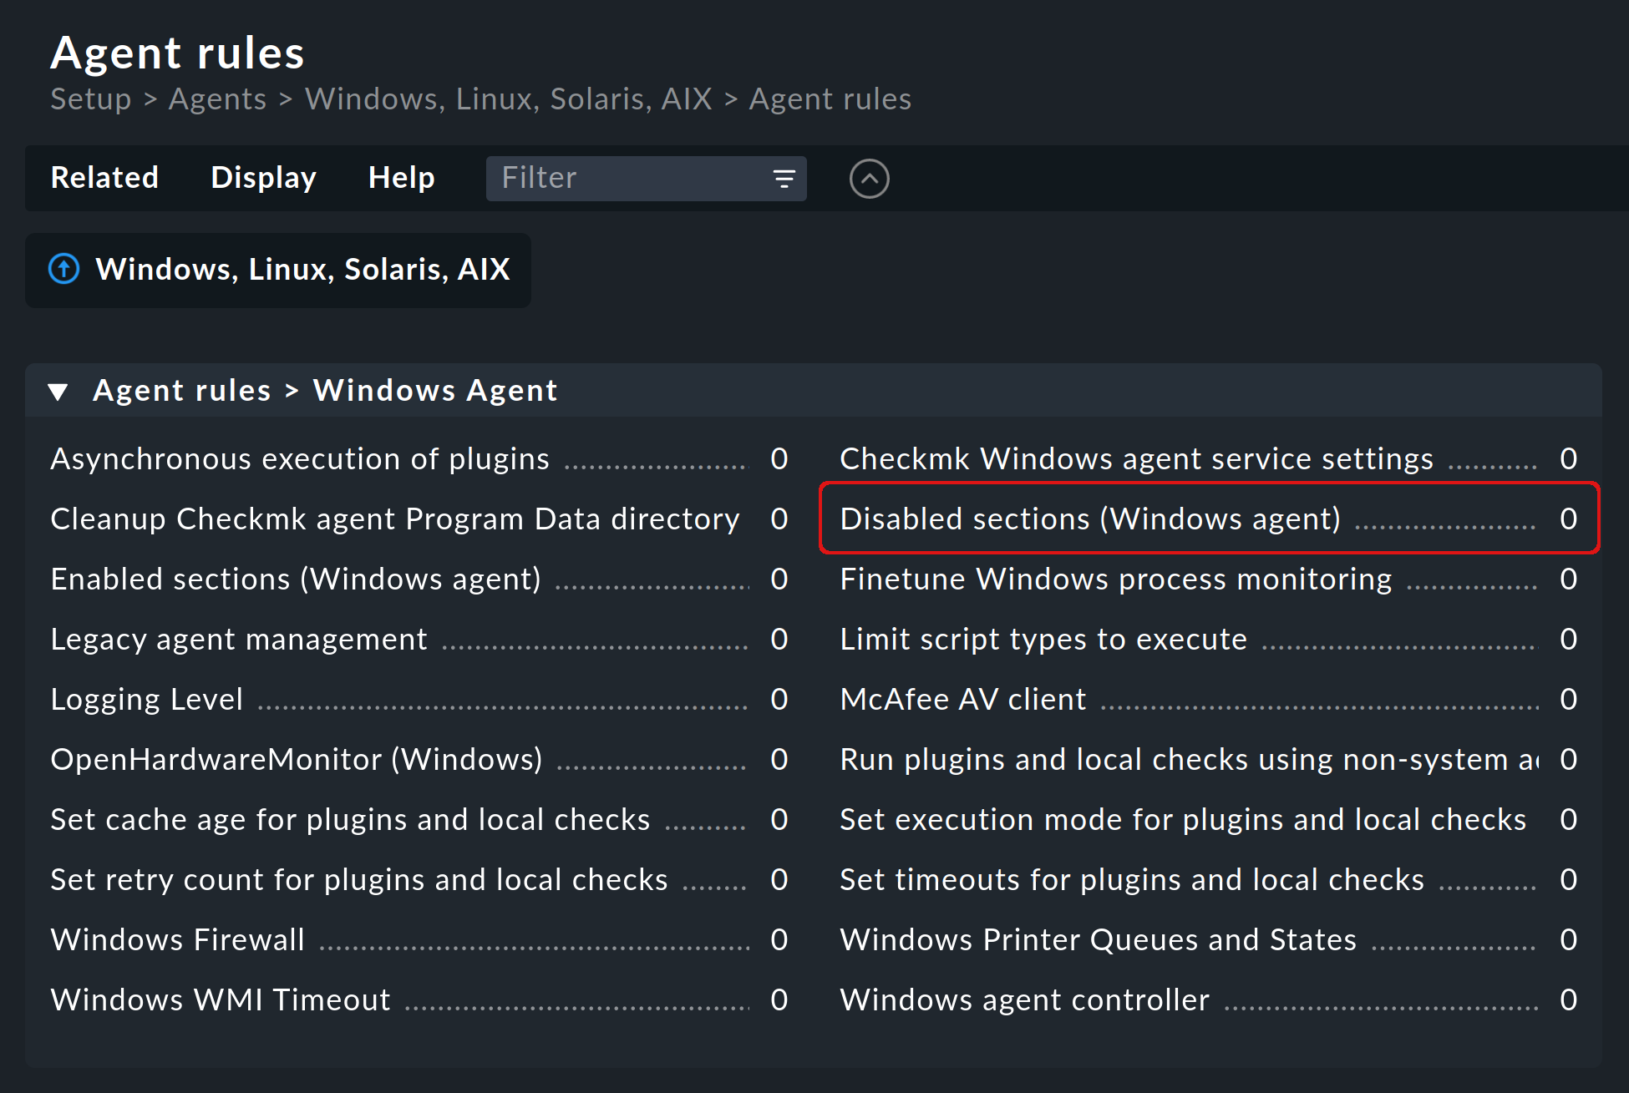1629x1093 pixels.
Task: Open Limit script types to execute rule
Action: 1043,640
